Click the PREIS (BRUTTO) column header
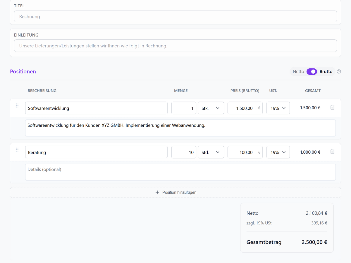The height and width of the screenshot is (263, 351). (245, 91)
